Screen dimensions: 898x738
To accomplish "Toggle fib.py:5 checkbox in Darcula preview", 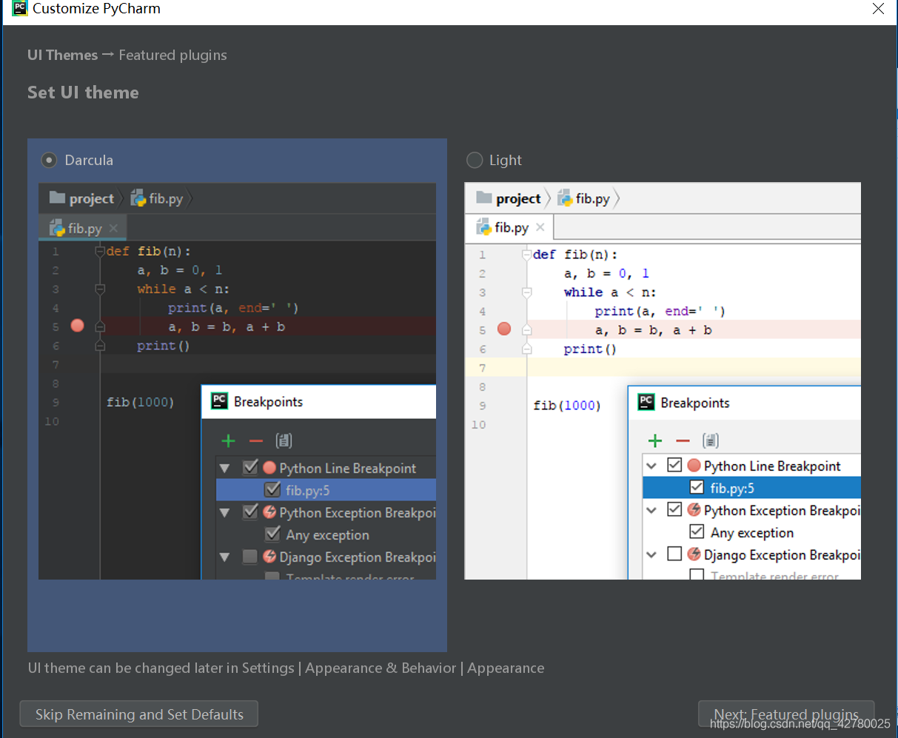I will click(272, 489).
